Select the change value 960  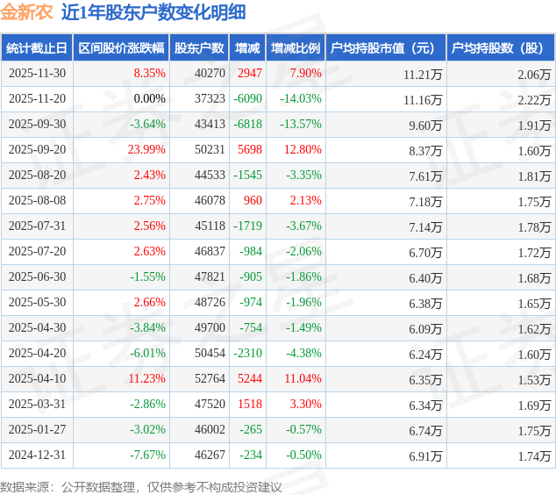pyautogui.click(x=253, y=201)
